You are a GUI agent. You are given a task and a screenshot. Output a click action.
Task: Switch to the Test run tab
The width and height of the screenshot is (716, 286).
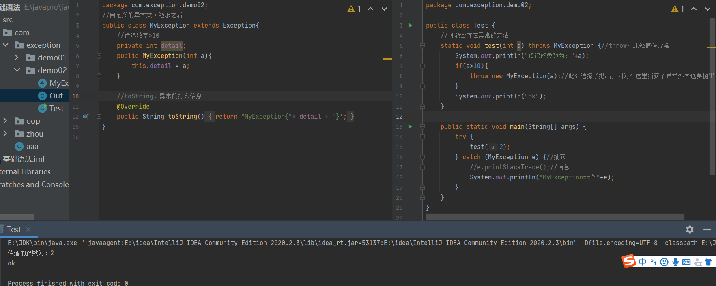click(x=14, y=229)
